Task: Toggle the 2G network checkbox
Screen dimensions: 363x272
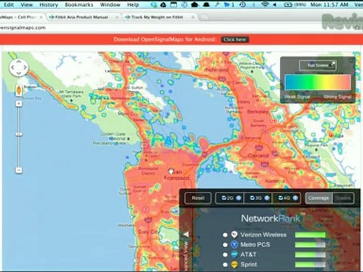Action: click(223, 198)
